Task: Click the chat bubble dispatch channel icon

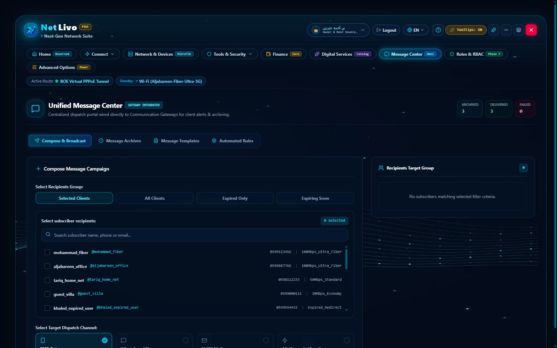Action: tap(124, 340)
